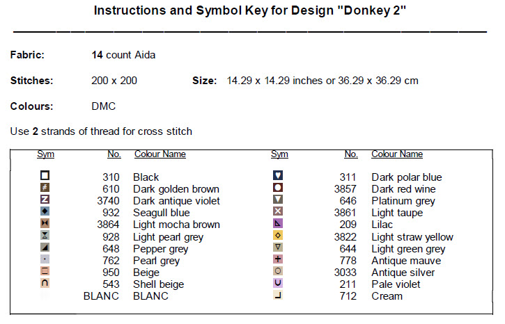Click the Dark red wine circle symbol
The image size is (505, 324).
click(278, 188)
